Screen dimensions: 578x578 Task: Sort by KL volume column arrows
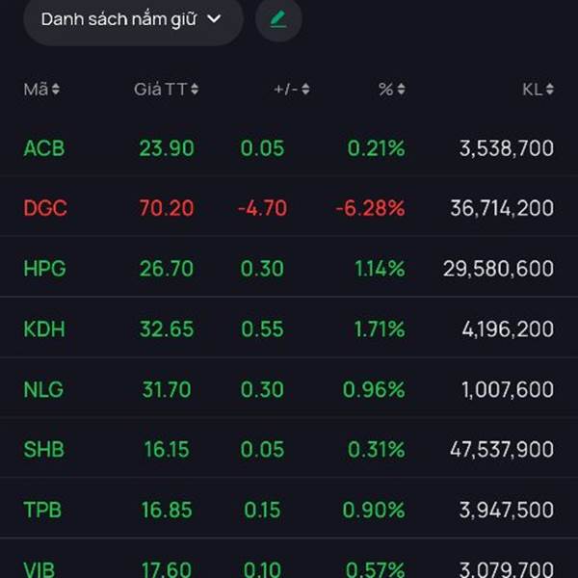coord(549,90)
